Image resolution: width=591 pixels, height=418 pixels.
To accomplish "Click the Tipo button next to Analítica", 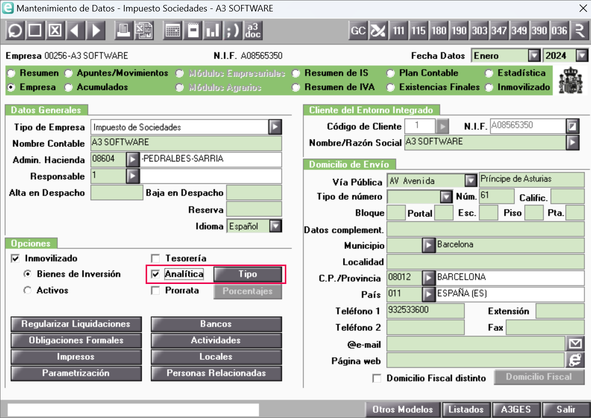I will coord(248,274).
